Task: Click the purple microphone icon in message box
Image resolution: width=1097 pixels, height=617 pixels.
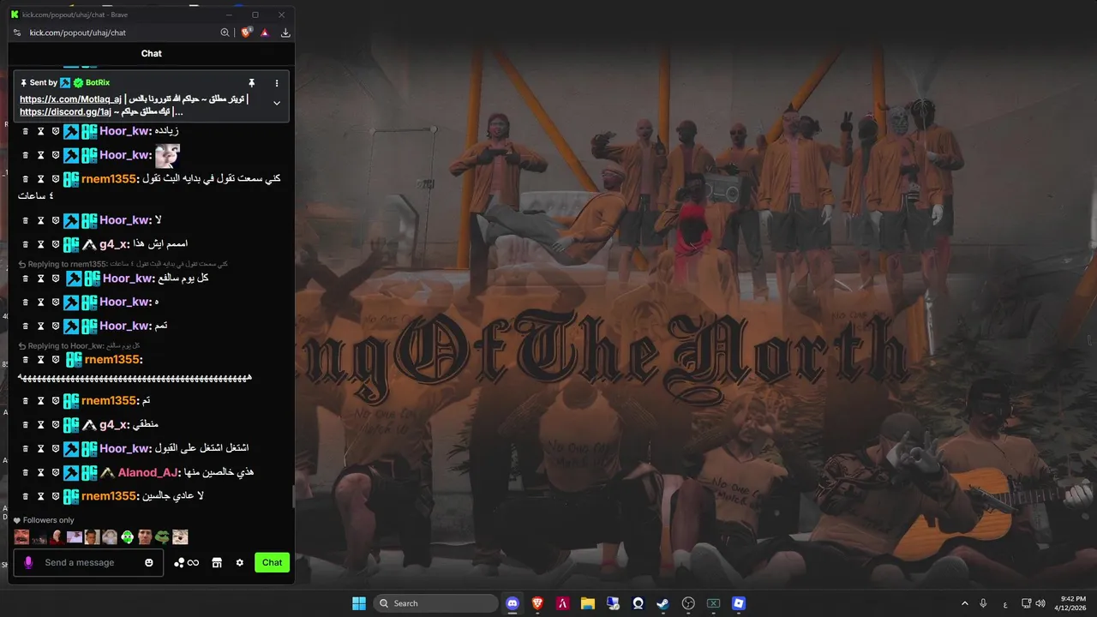Action: pos(28,562)
